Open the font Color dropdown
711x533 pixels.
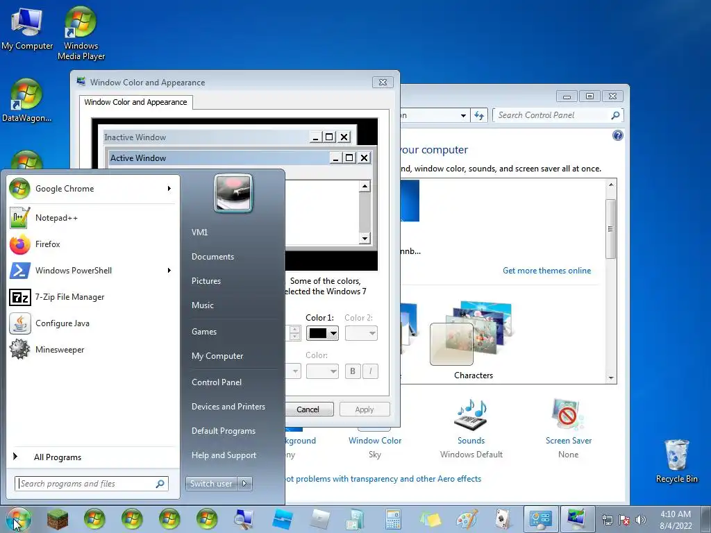tap(322, 371)
